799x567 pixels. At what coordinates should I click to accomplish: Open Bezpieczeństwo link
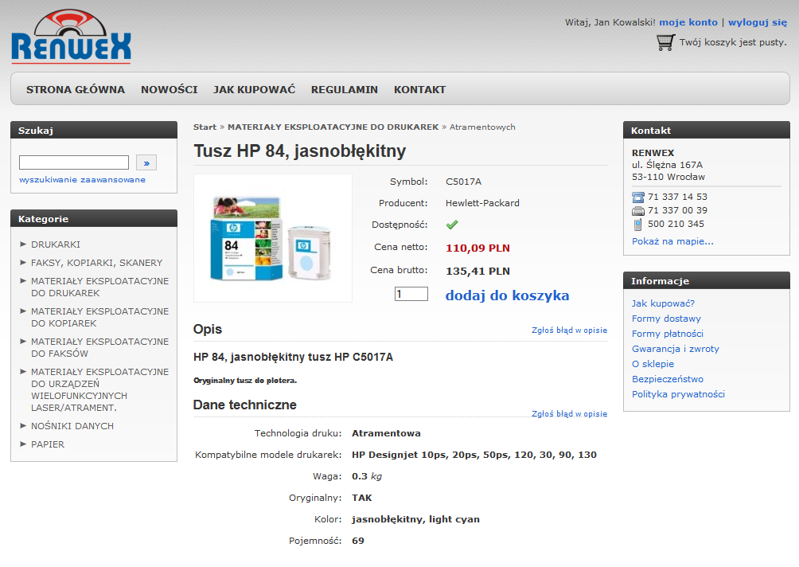[668, 379]
